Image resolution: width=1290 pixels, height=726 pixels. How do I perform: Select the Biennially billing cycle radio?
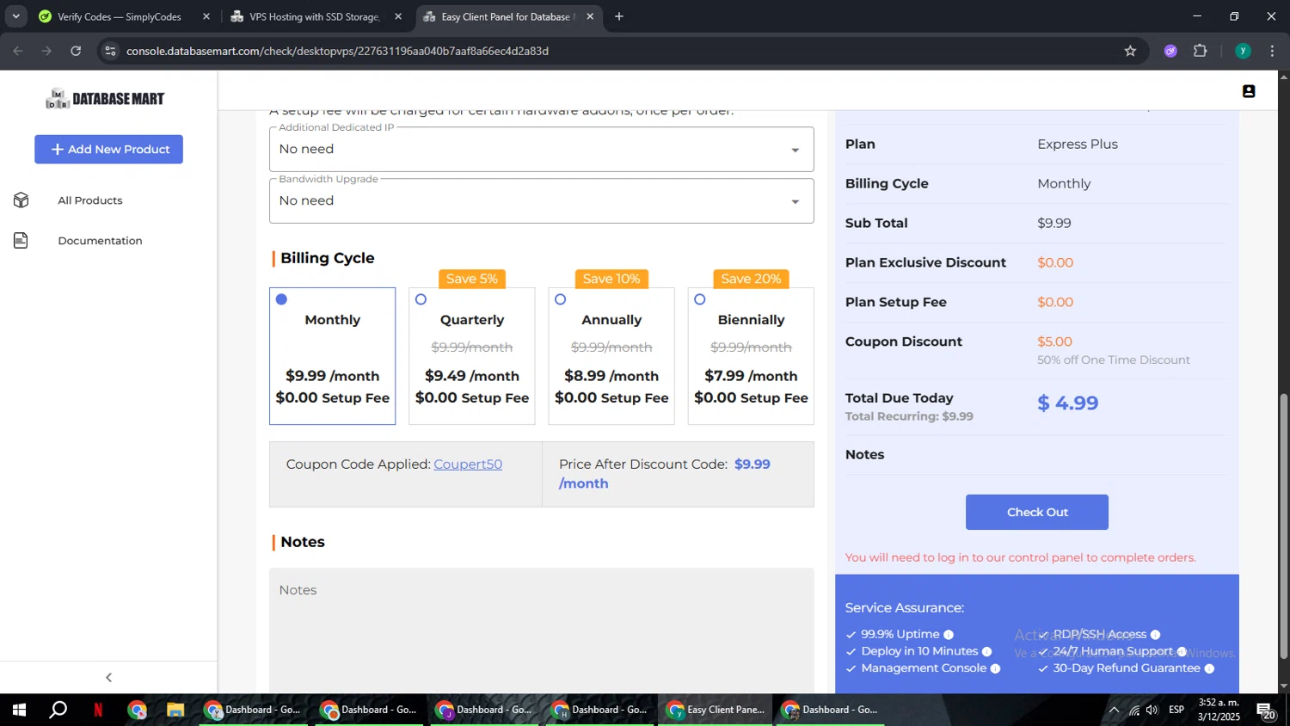pos(699,299)
